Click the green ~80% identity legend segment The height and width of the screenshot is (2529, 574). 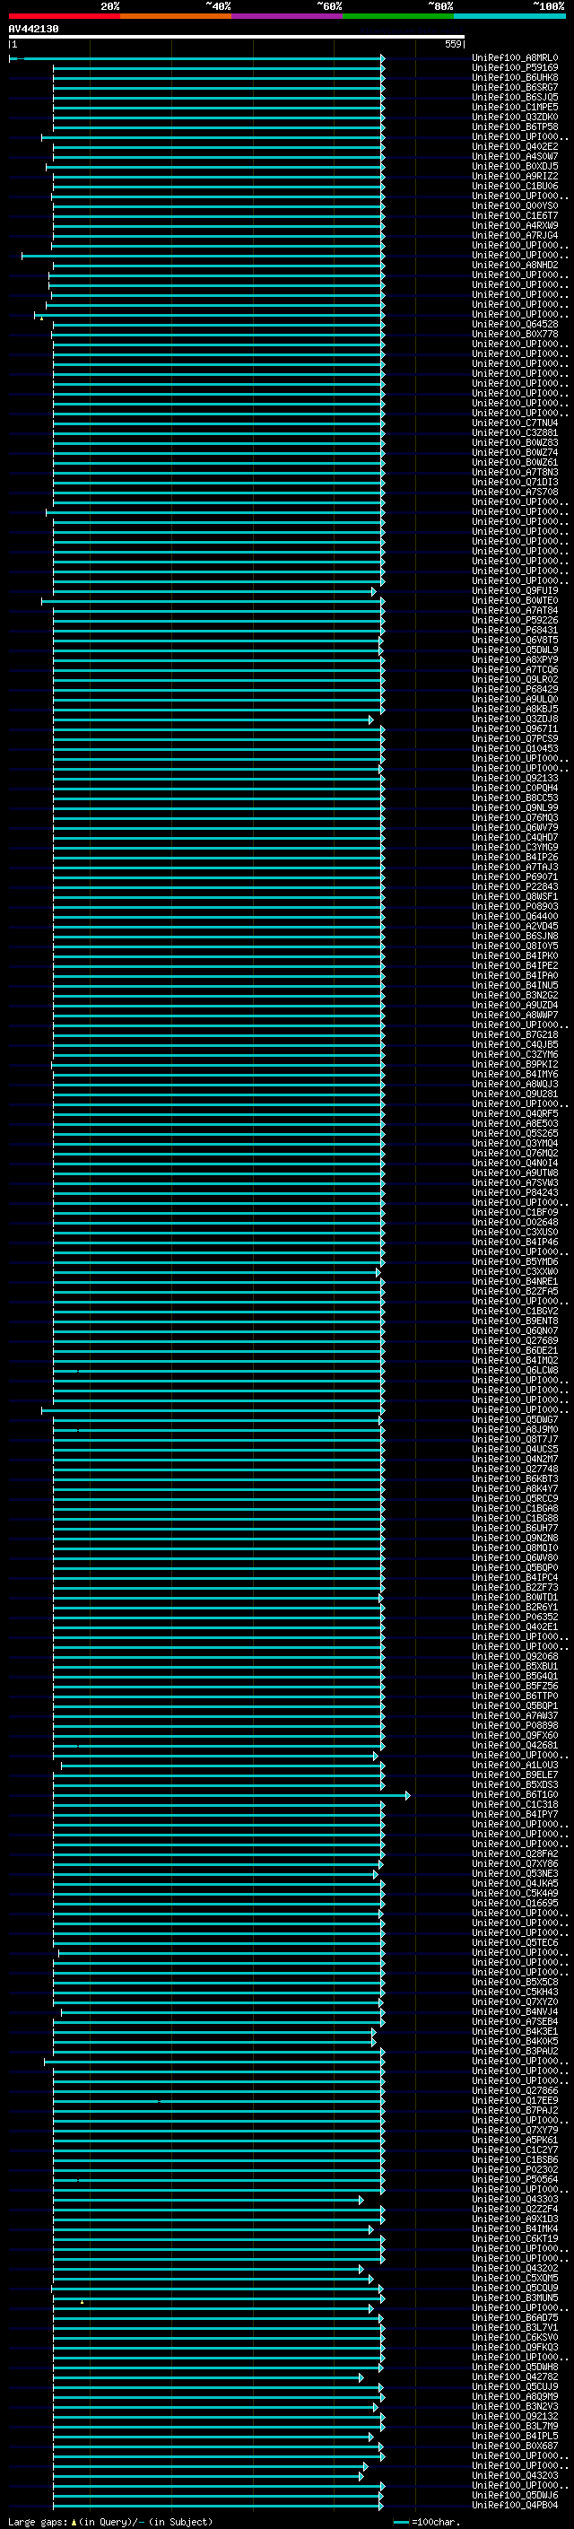click(397, 16)
